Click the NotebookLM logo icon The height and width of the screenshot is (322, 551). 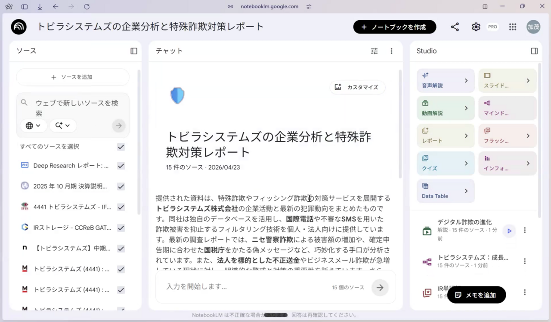pos(19,27)
